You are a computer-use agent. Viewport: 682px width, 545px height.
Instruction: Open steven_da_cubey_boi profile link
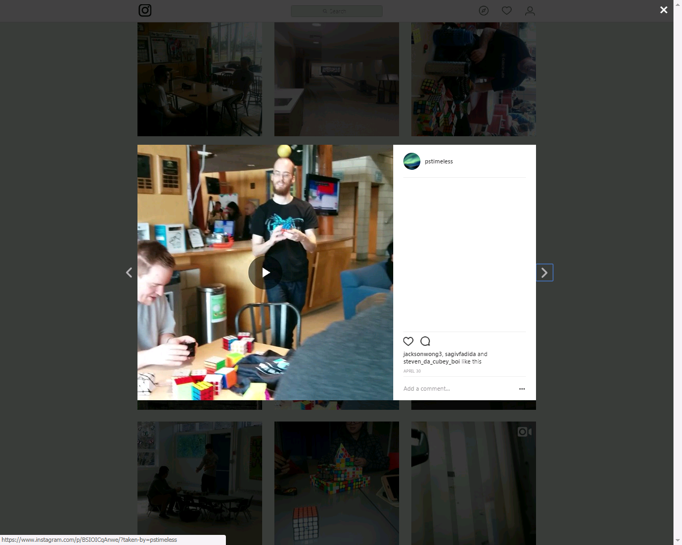coord(432,361)
